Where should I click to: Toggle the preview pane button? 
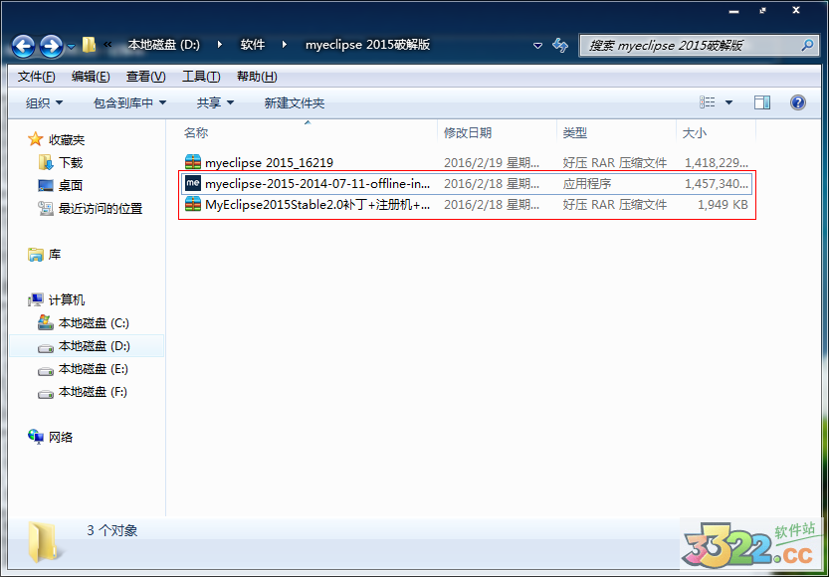click(x=762, y=102)
